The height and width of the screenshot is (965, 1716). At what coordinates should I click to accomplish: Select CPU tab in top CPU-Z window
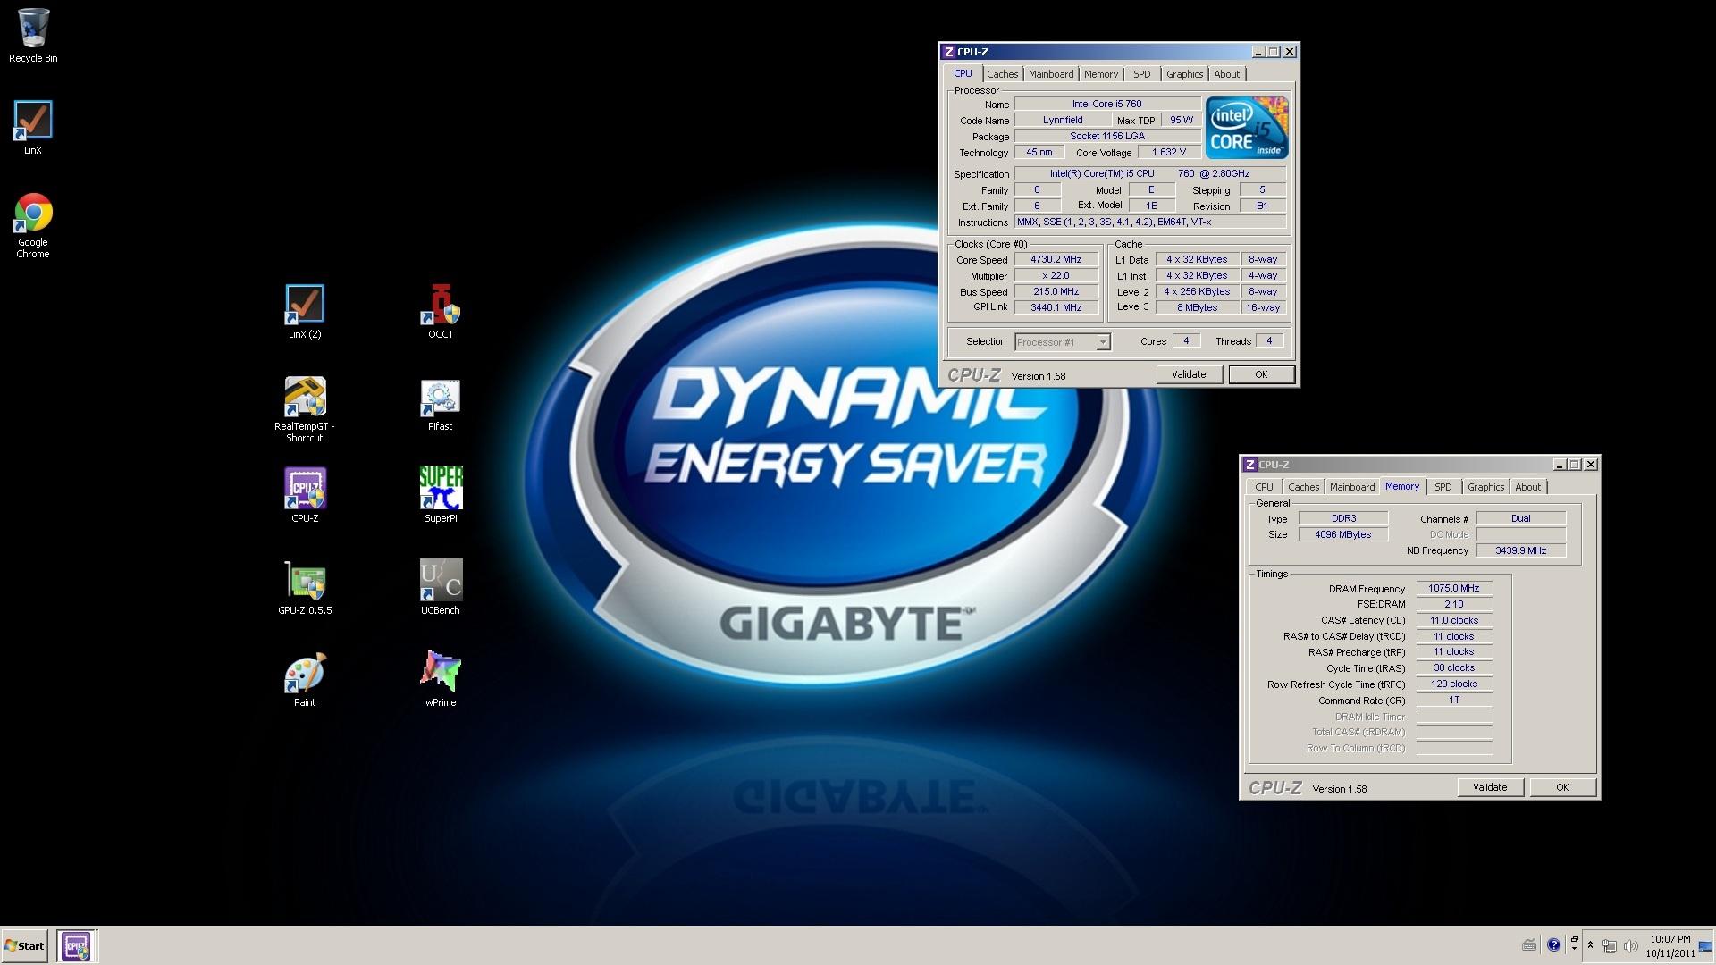(963, 73)
